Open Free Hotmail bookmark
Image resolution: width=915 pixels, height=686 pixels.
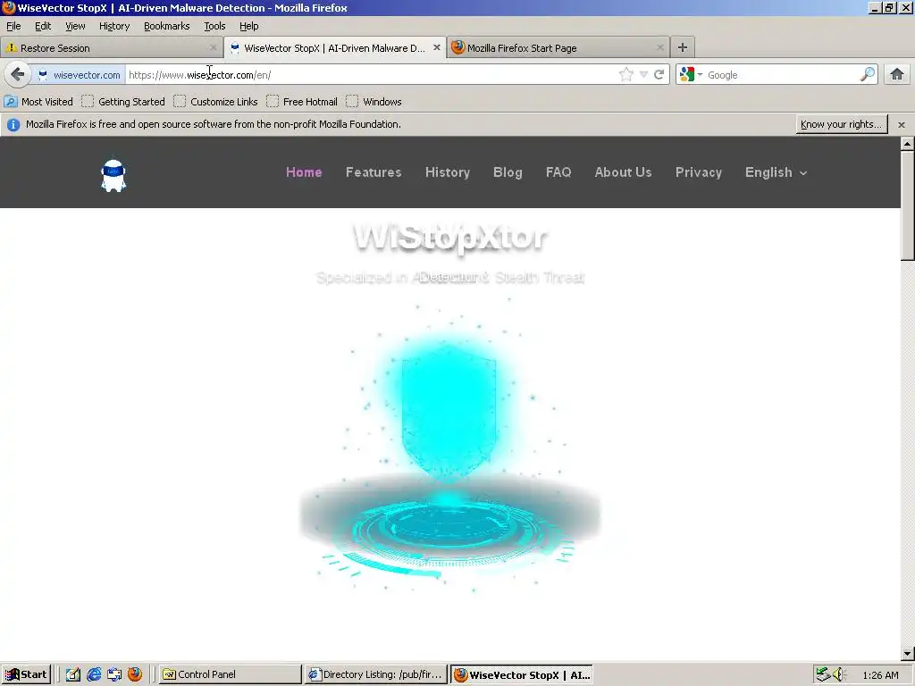[302, 102]
